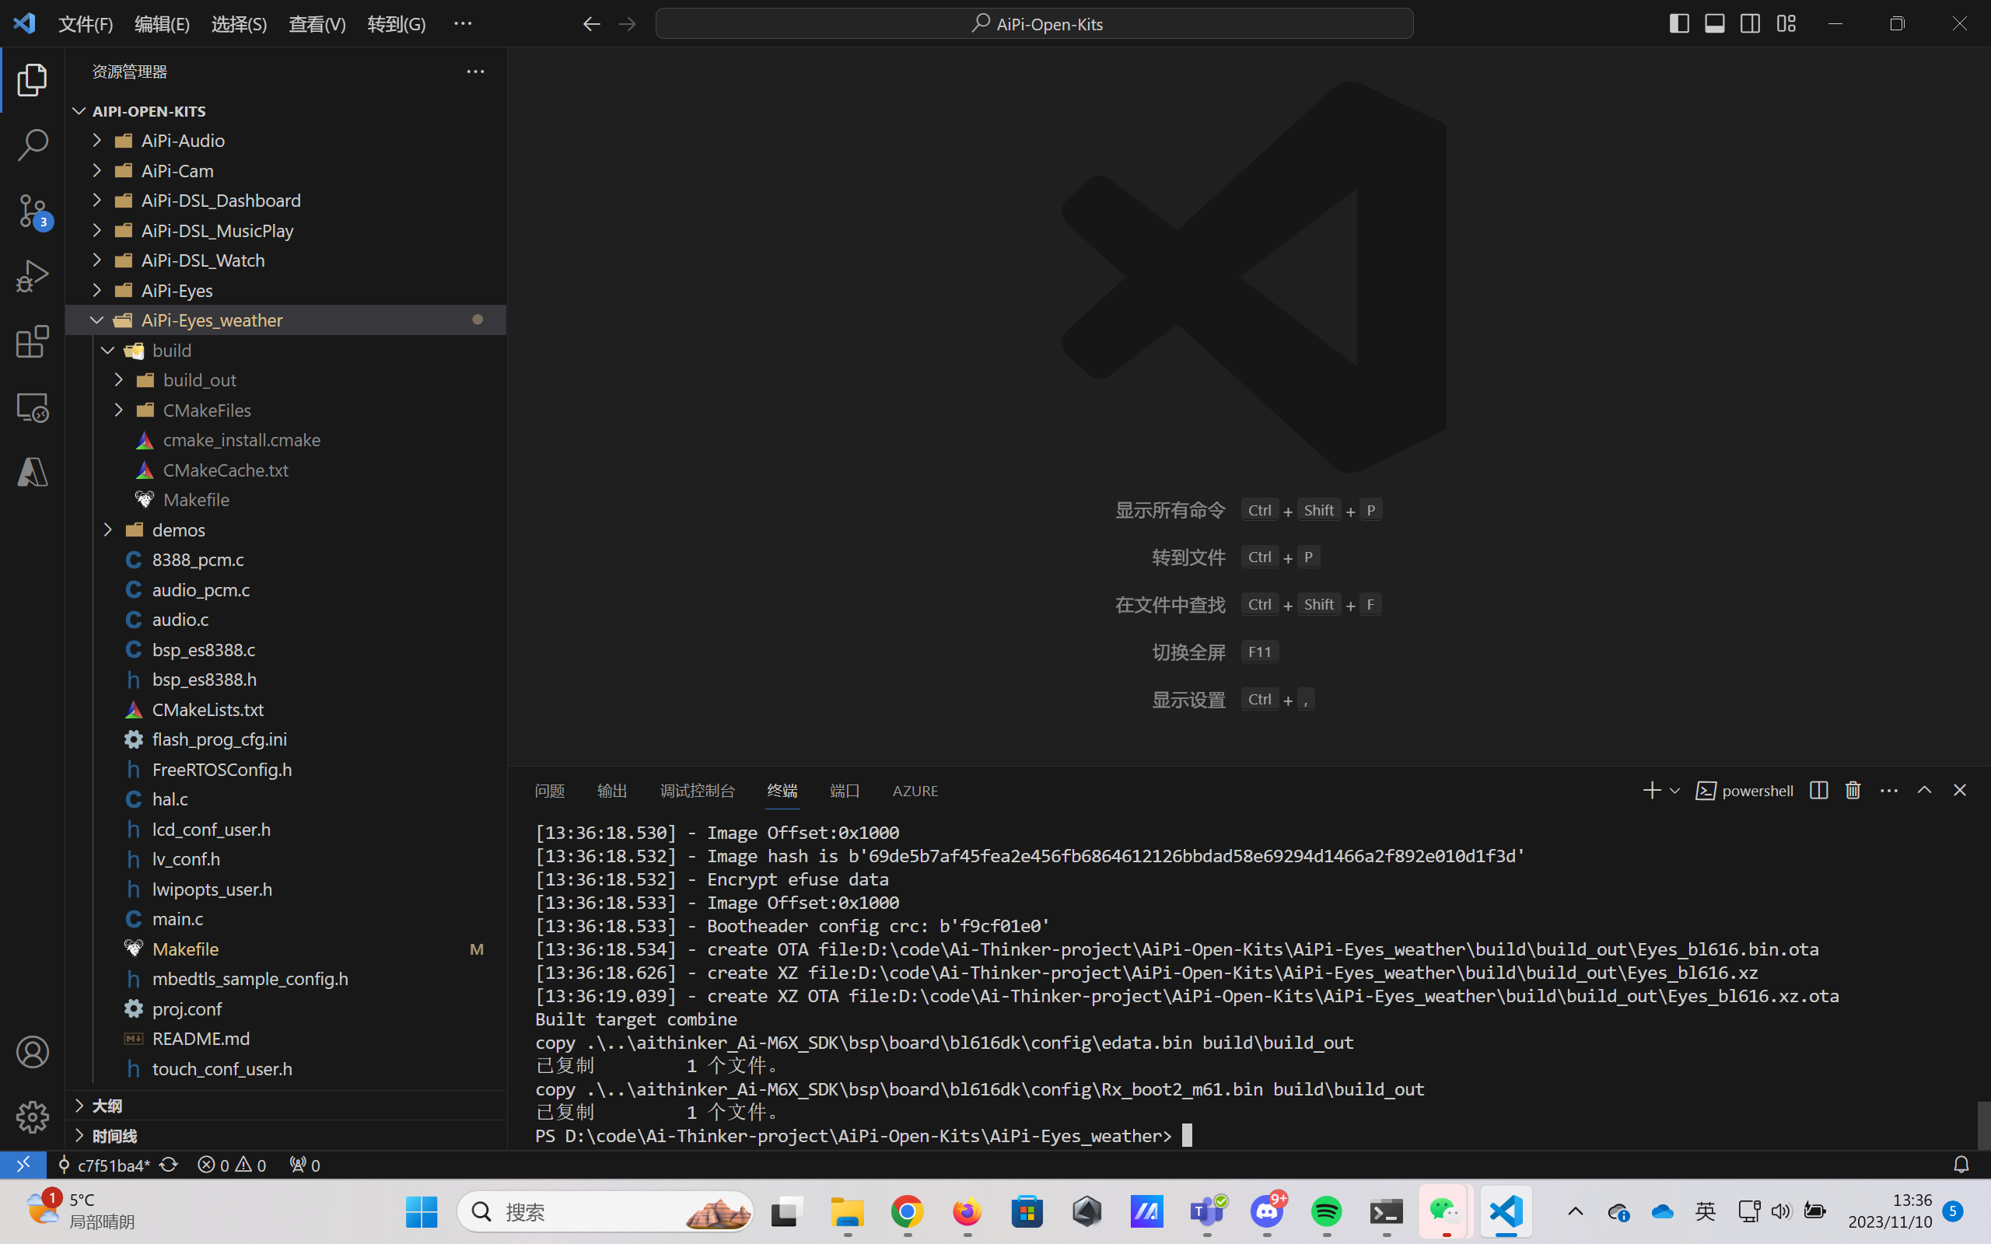Go back with the left arrow
This screenshot has width=1991, height=1244.
(x=591, y=24)
